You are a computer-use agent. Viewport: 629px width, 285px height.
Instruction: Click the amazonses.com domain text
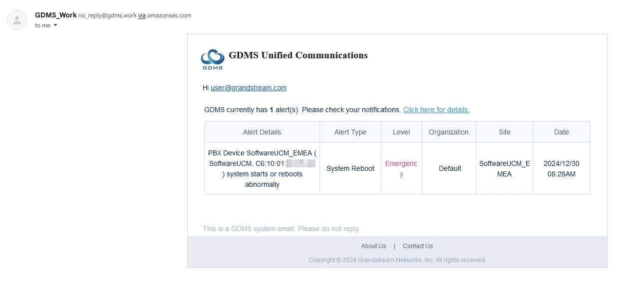point(169,15)
